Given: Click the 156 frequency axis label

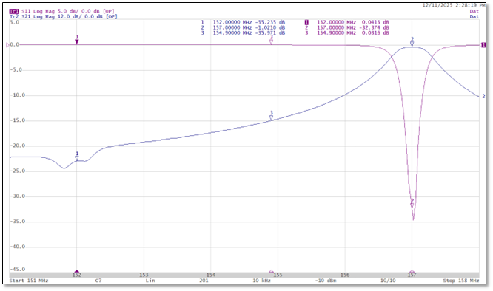Looking at the screenshot, I should coord(345,275).
